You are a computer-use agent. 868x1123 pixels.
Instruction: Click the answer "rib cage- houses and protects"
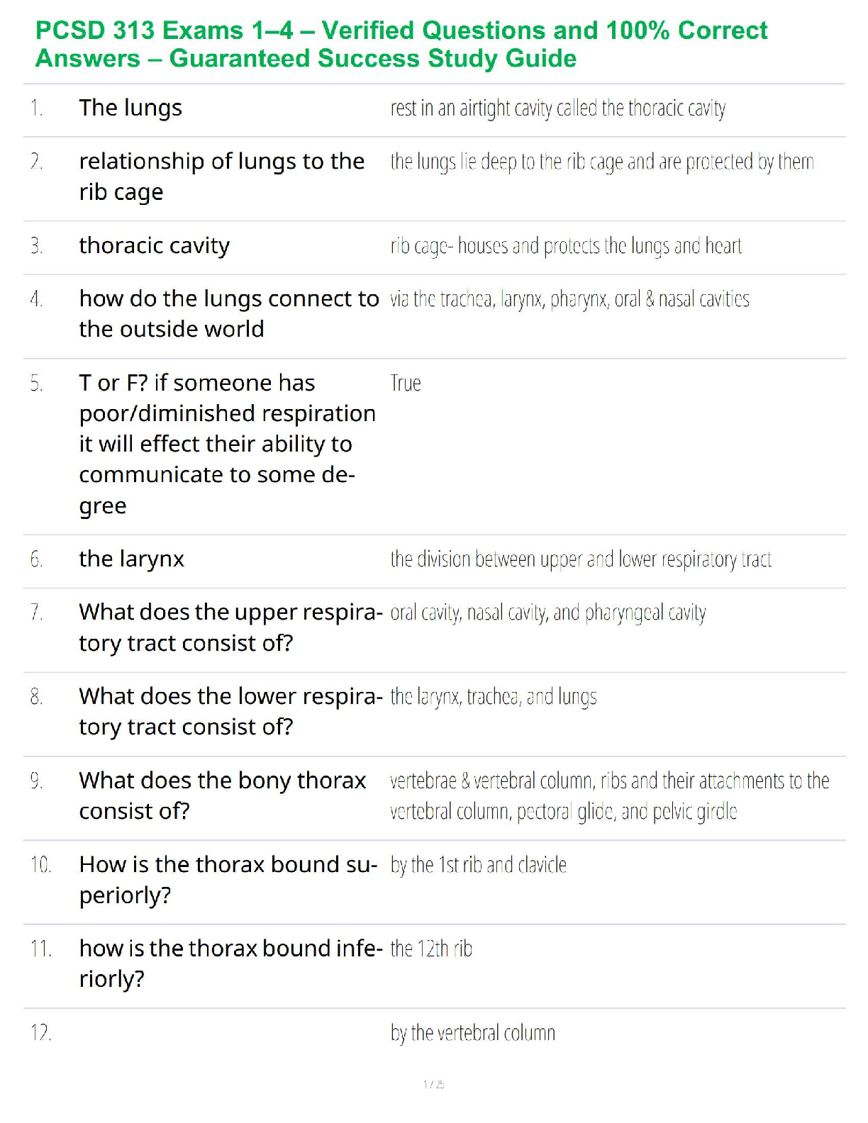565,246
